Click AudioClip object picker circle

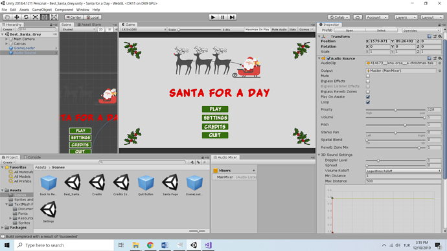pyautogui.click(x=440, y=63)
